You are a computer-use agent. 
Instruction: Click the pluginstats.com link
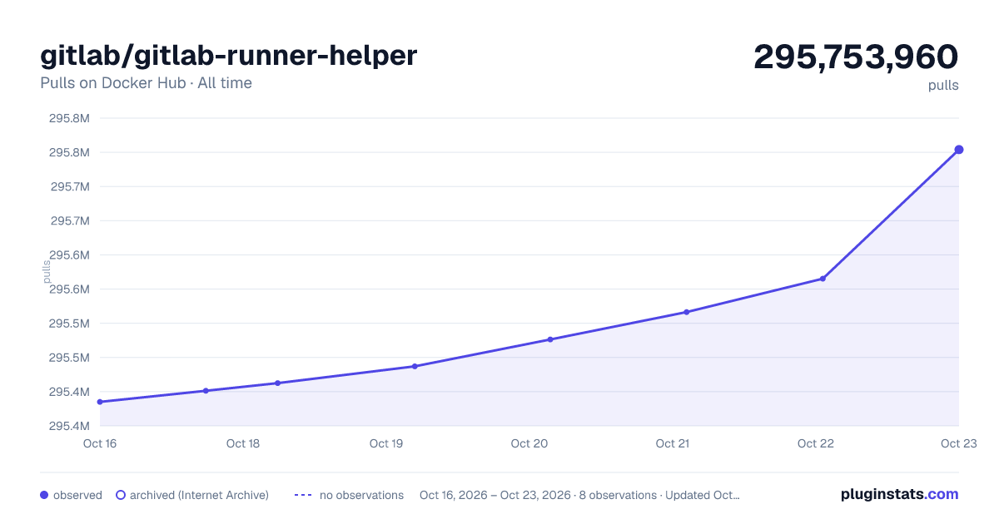click(899, 494)
